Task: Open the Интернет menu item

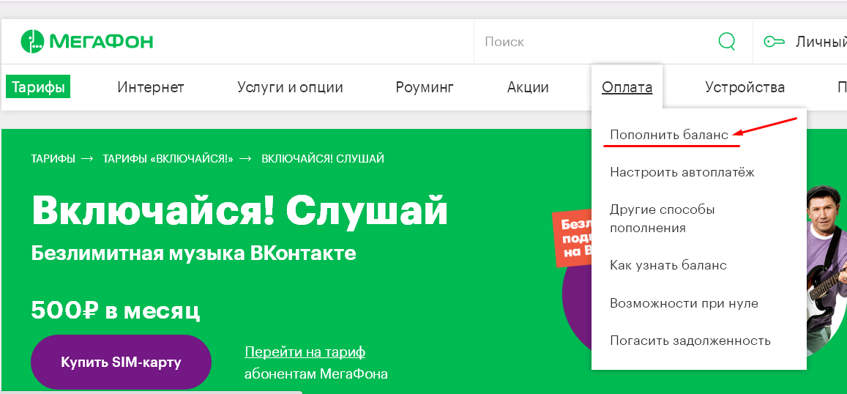Action: click(x=151, y=87)
